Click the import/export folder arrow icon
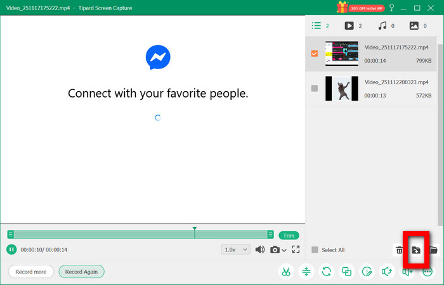 point(416,250)
